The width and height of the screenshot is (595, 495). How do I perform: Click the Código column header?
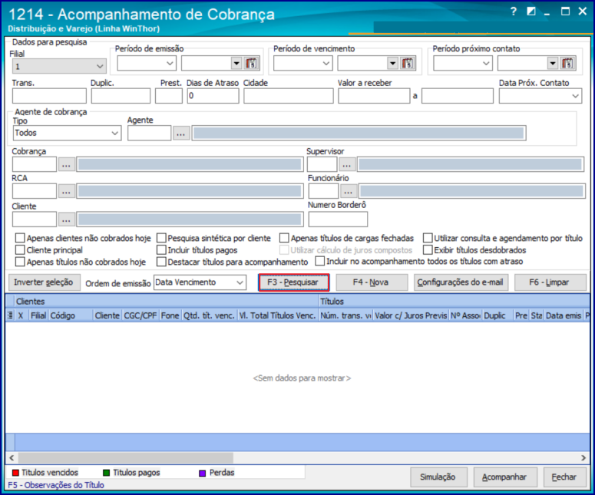click(71, 315)
